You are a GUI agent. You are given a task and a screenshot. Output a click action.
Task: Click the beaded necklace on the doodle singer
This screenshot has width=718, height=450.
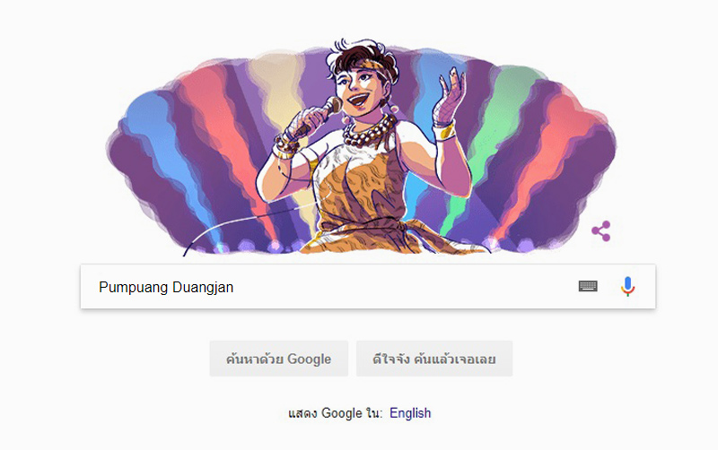click(x=369, y=131)
